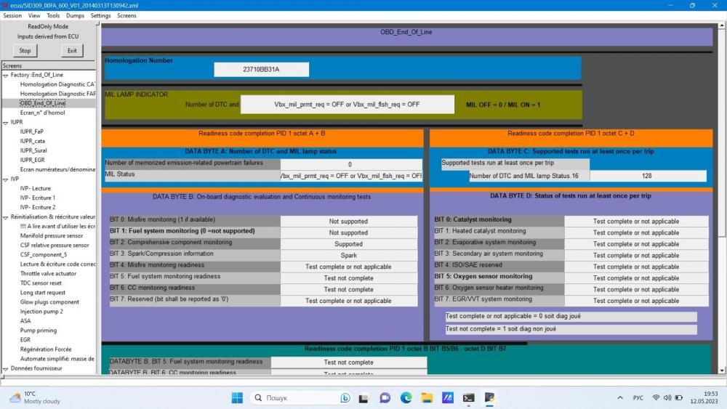Select IUPR_EGR in the tree

pyautogui.click(x=33, y=160)
